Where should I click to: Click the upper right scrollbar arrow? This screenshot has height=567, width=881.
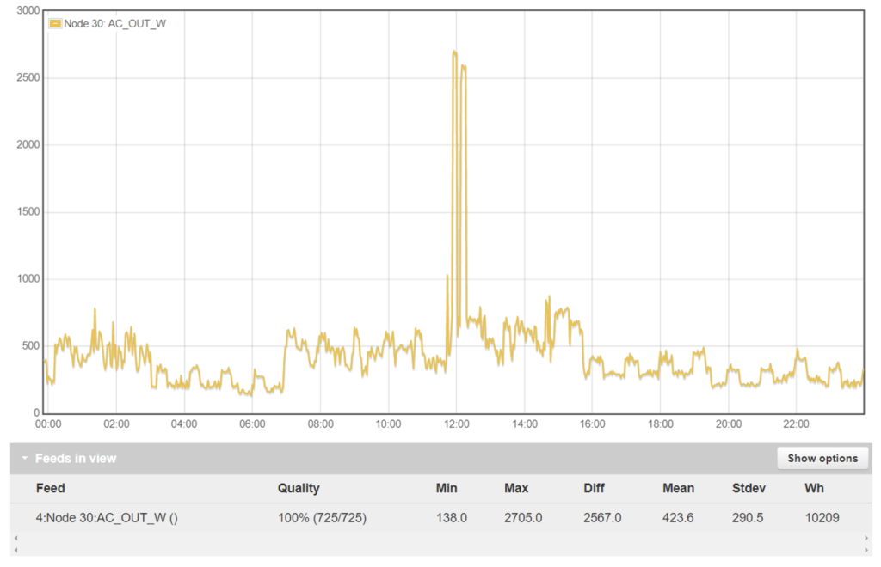click(x=866, y=538)
